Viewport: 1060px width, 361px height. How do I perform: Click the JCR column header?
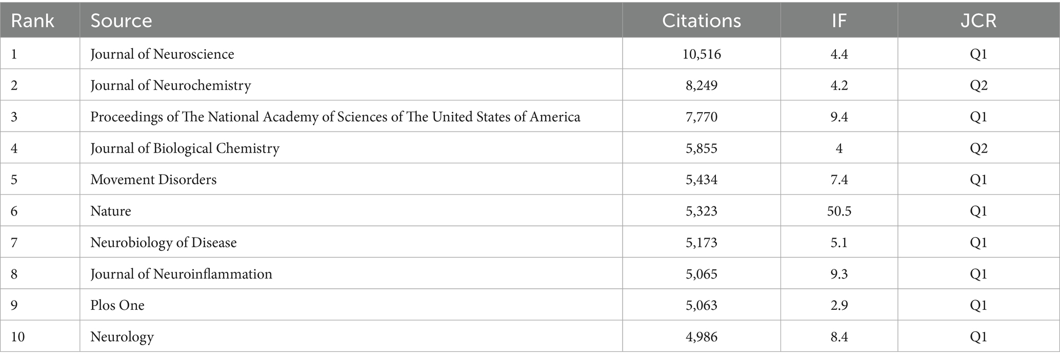coord(978,20)
